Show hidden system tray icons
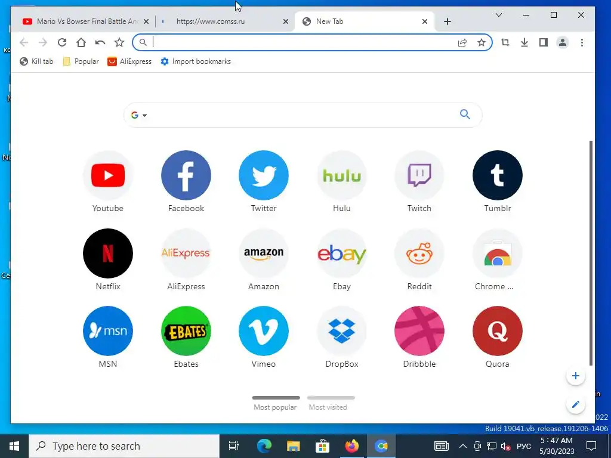The width and height of the screenshot is (611, 458). [462, 446]
